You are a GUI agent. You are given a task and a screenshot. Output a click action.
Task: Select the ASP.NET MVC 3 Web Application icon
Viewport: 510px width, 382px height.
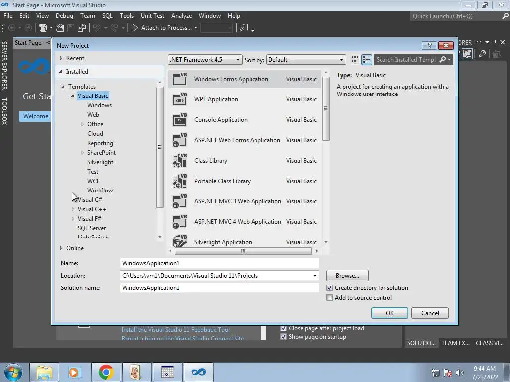pos(179,201)
